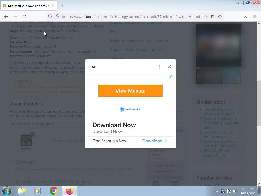Click the AdChoices triangle icon
This screenshot has width=261, height=196.
coord(171,76)
